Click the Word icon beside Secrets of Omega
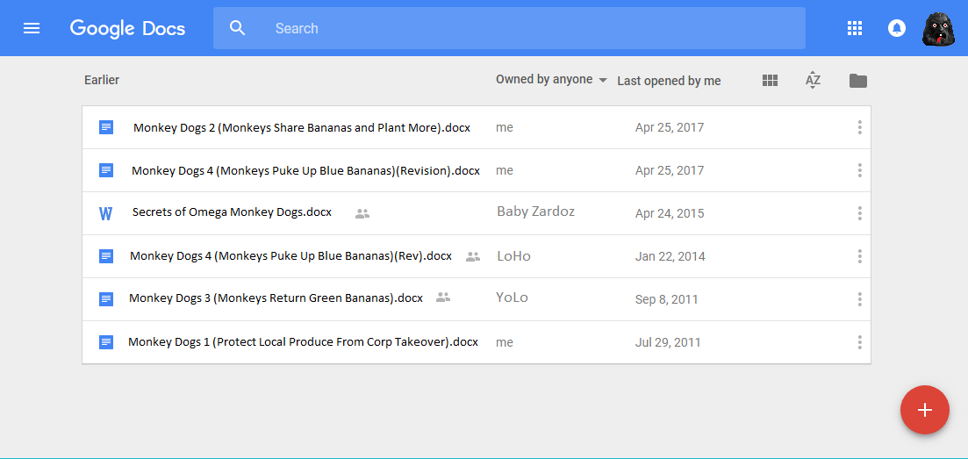The image size is (968, 459). (x=106, y=213)
